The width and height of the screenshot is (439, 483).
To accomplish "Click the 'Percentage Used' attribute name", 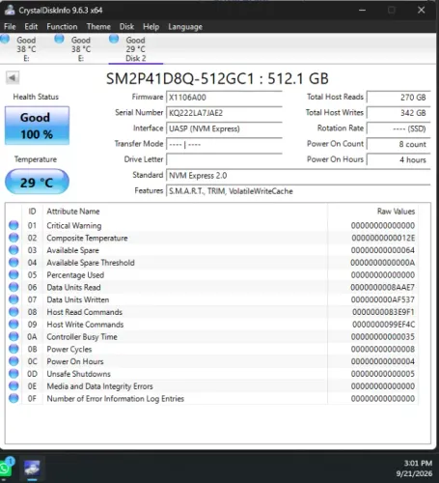I will coord(75,275).
